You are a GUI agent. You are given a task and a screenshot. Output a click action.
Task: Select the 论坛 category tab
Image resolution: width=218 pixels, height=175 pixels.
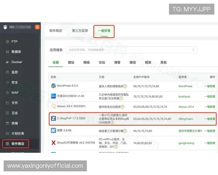(x=102, y=62)
